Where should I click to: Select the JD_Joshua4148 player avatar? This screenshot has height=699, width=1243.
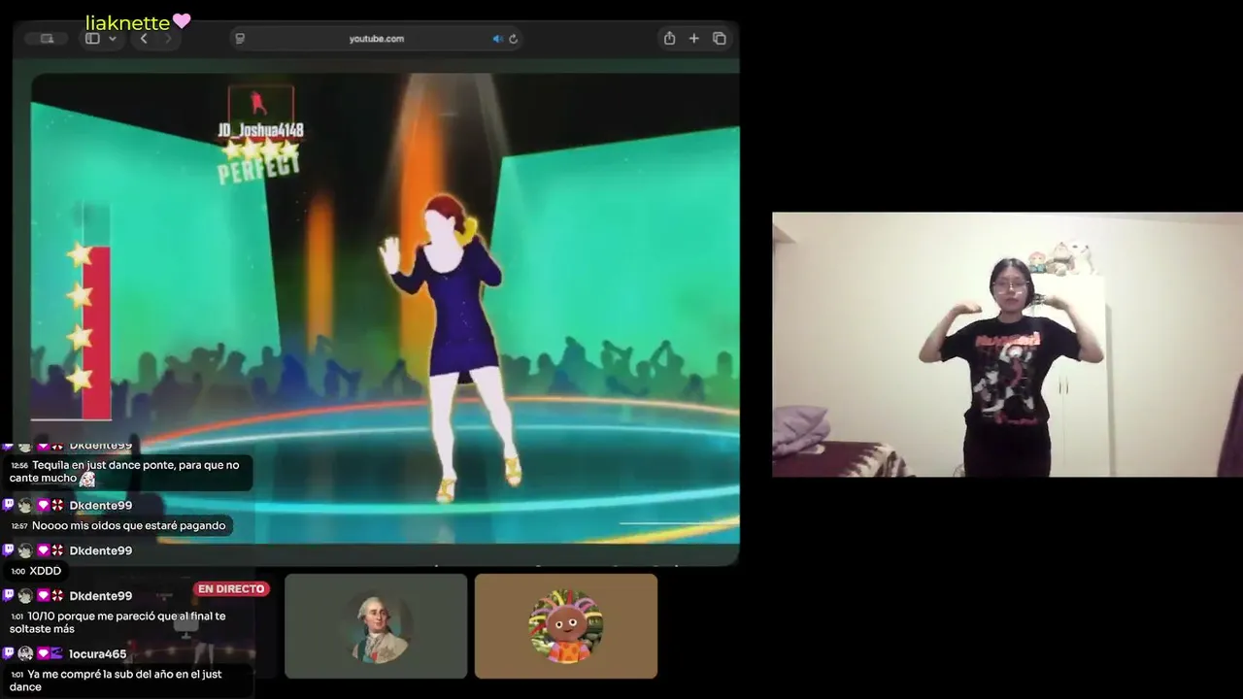[x=260, y=103]
